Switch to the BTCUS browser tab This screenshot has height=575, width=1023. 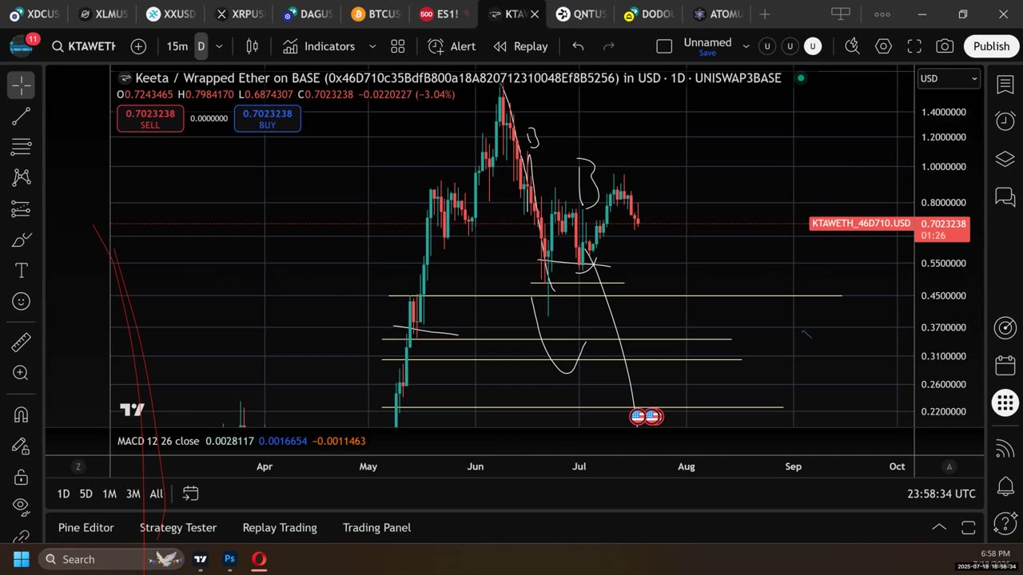(x=376, y=14)
